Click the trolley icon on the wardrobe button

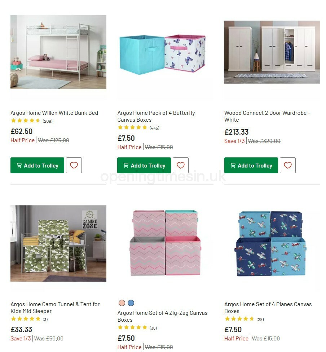[x=233, y=165]
